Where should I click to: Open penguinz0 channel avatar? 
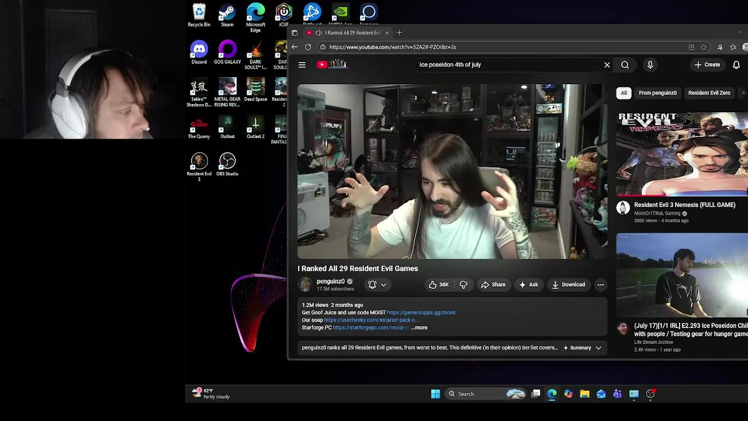(305, 285)
